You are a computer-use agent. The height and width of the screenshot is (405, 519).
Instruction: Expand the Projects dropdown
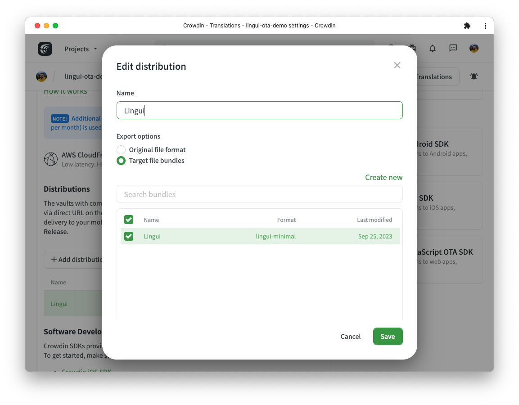(x=81, y=49)
